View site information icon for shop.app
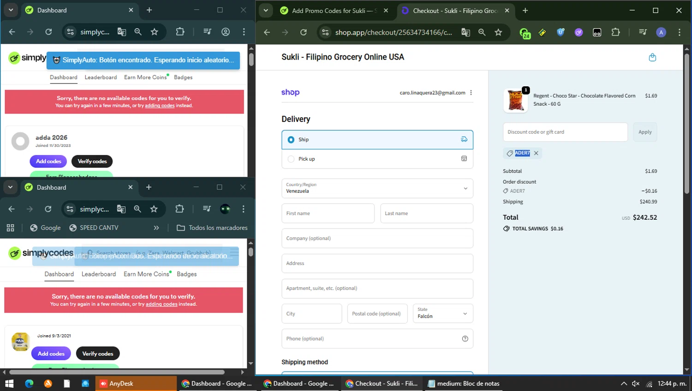Screen dimensions: 692x391 325,32
